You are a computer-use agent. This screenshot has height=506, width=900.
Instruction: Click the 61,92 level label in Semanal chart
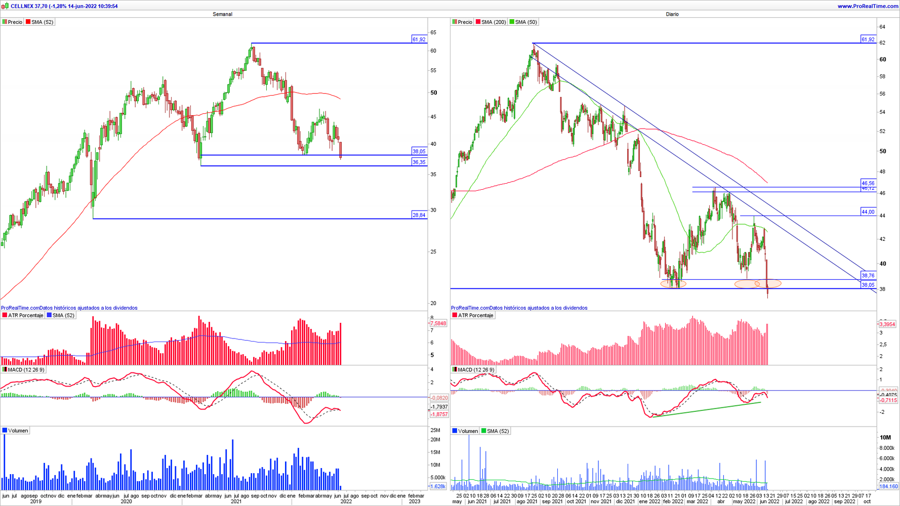419,39
